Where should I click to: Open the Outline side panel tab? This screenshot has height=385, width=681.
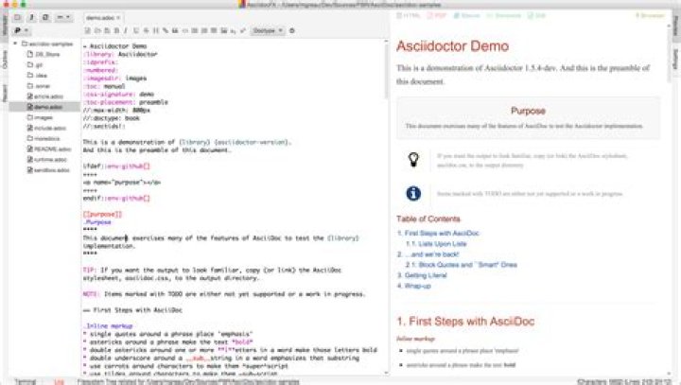pos(5,60)
